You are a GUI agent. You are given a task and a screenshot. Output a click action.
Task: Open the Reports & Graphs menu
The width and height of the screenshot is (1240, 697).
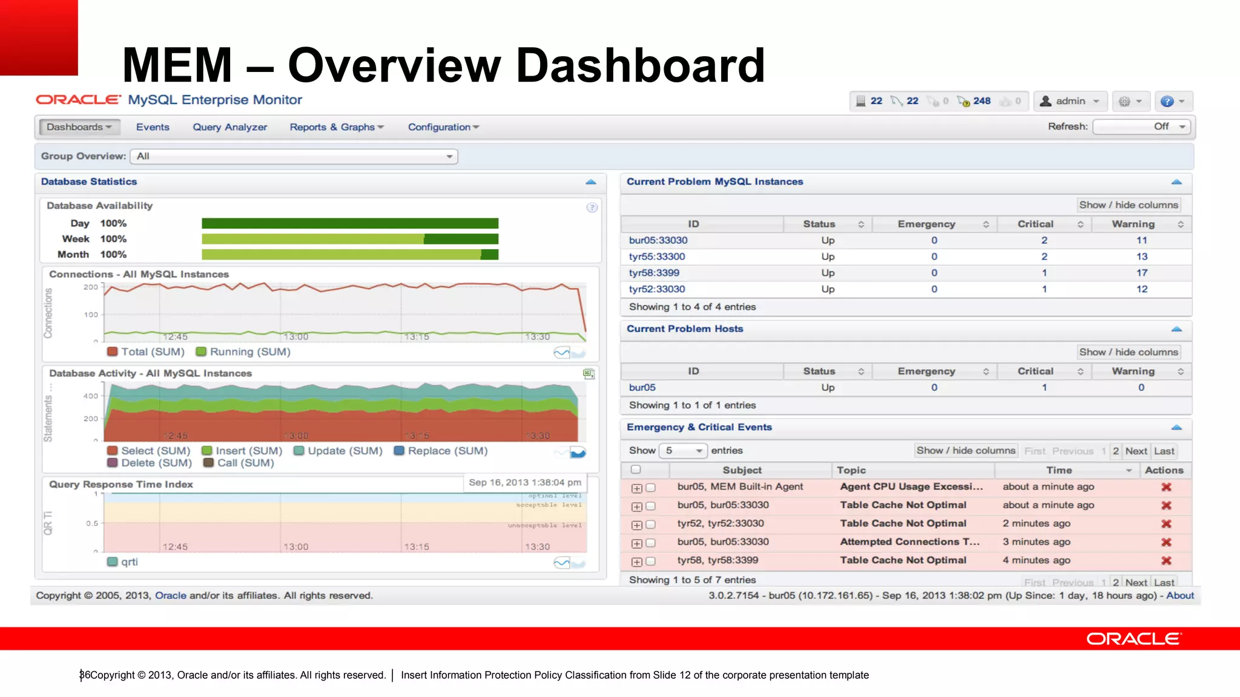(x=337, y=127)
